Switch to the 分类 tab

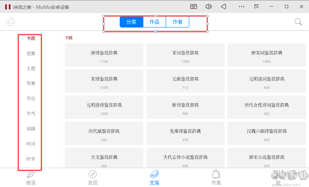click(x=131, y=22)
